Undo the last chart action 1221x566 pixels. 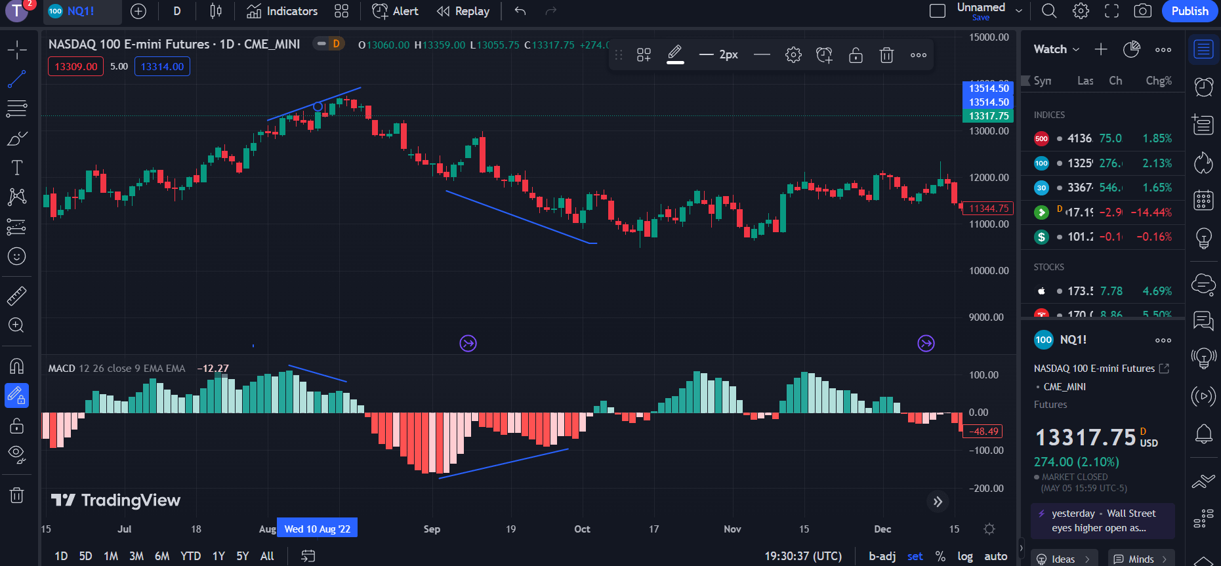coord(520,11)
